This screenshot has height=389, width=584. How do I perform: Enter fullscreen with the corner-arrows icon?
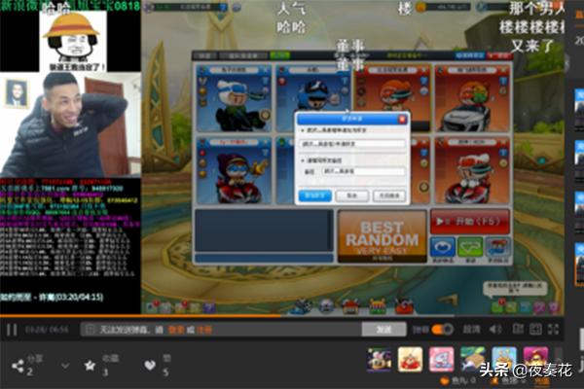(x=554, y=329)
